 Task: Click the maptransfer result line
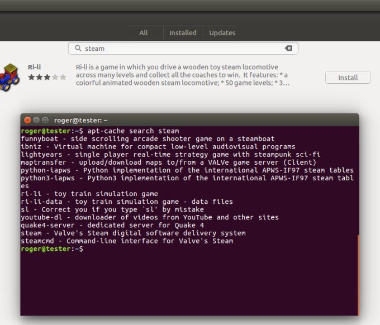168,162
